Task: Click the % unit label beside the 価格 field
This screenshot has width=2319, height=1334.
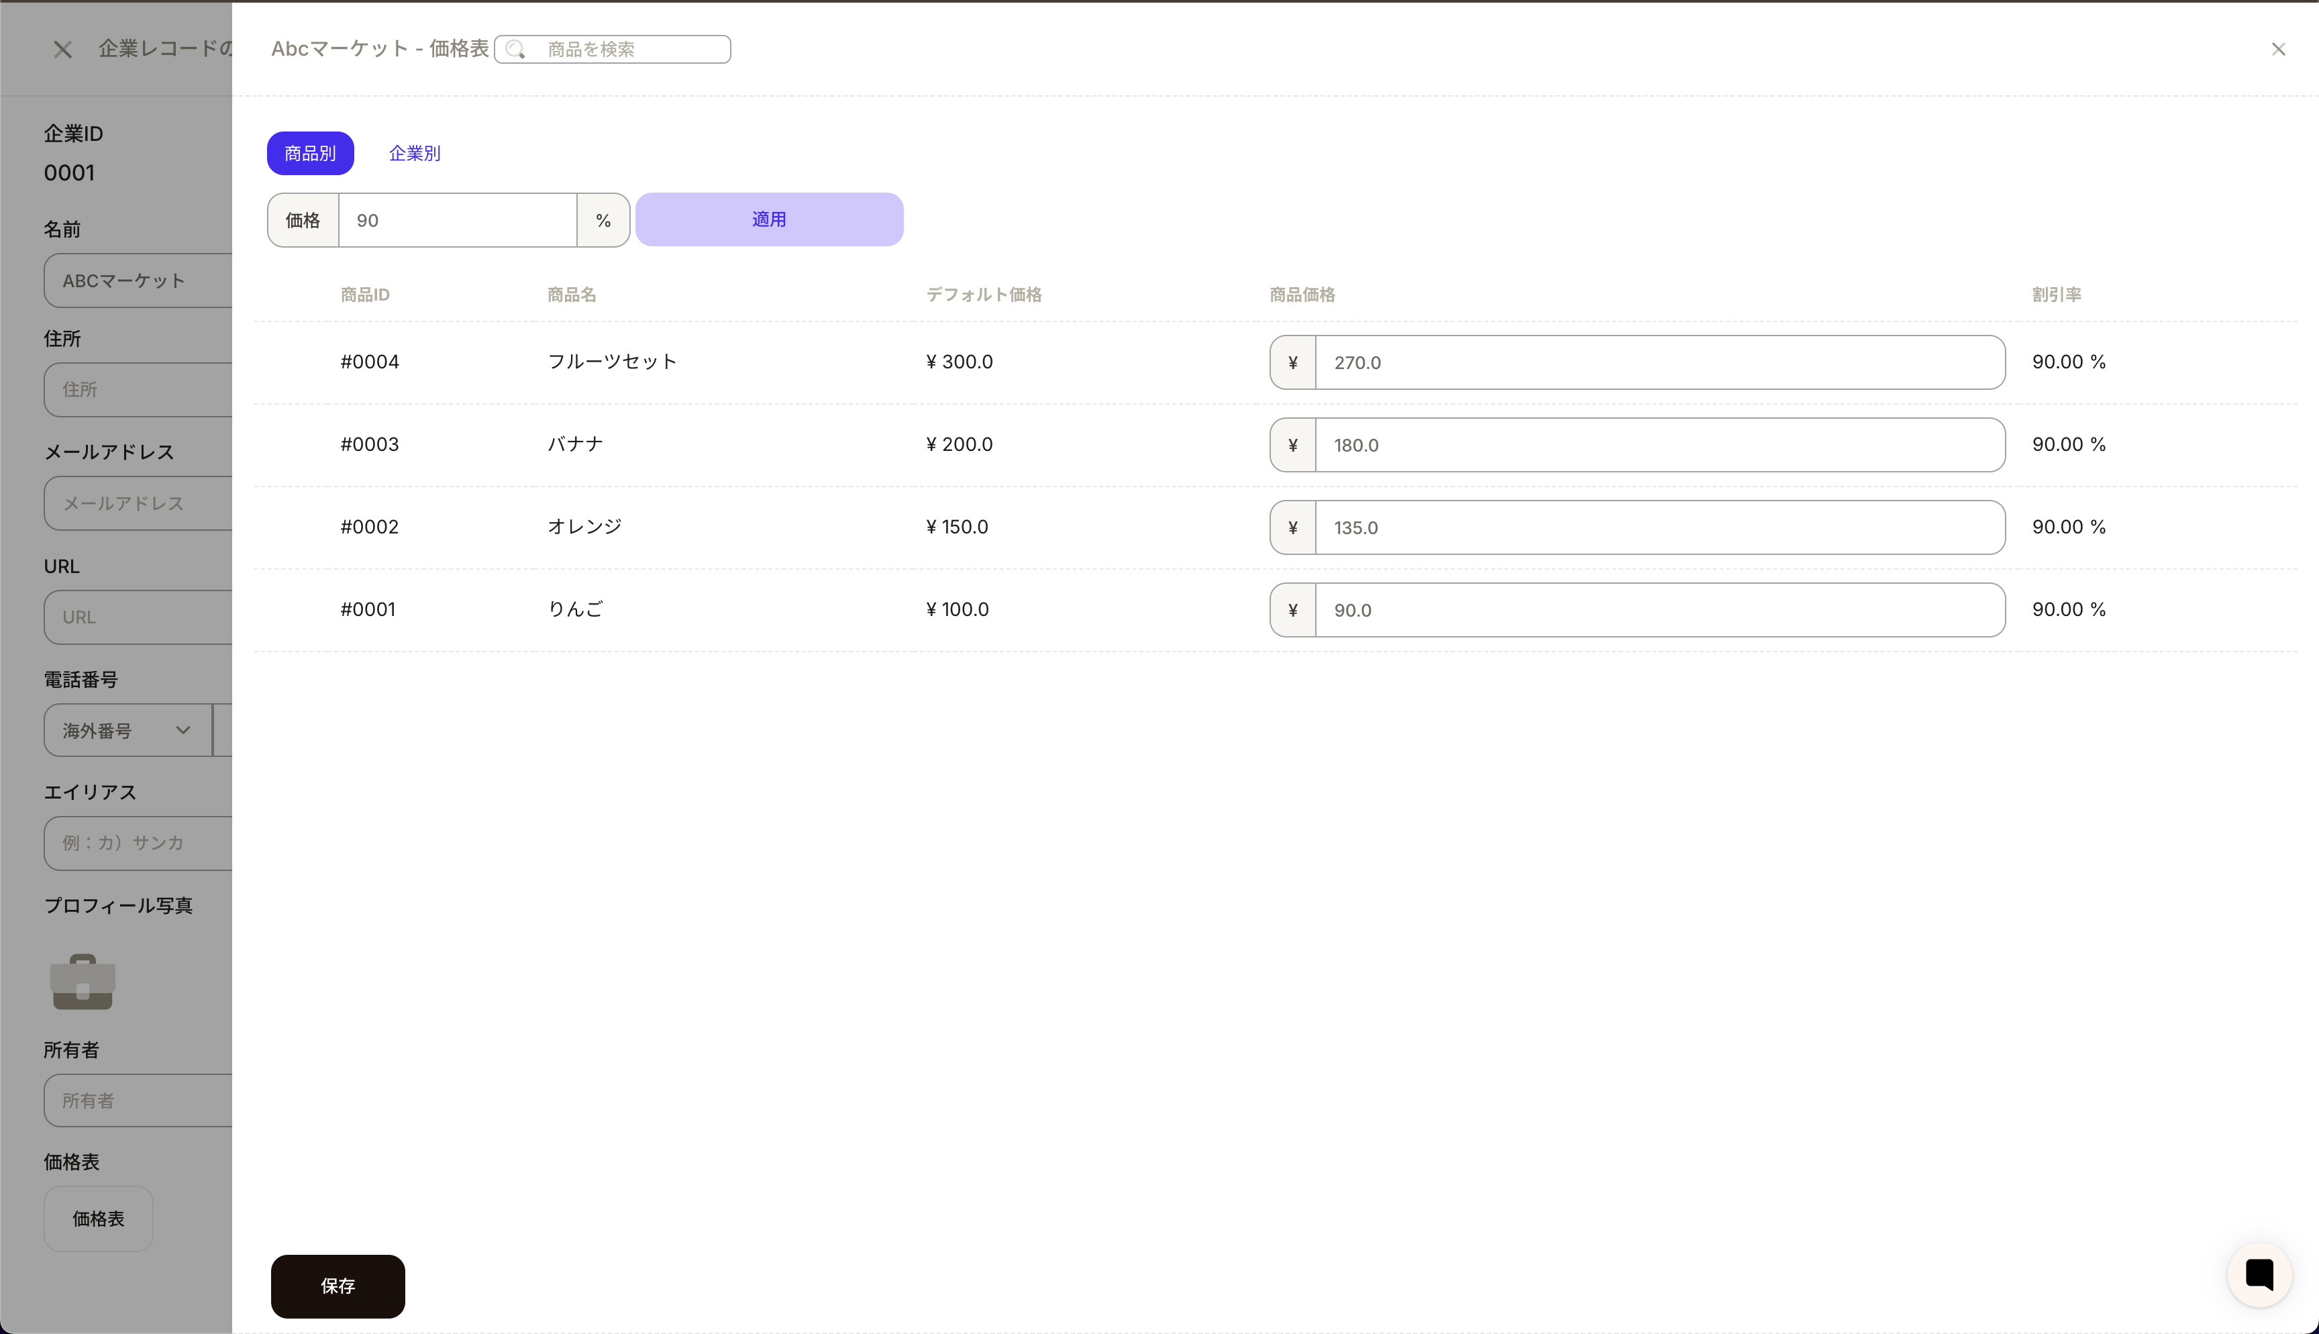Action: [x=603, y=220]
